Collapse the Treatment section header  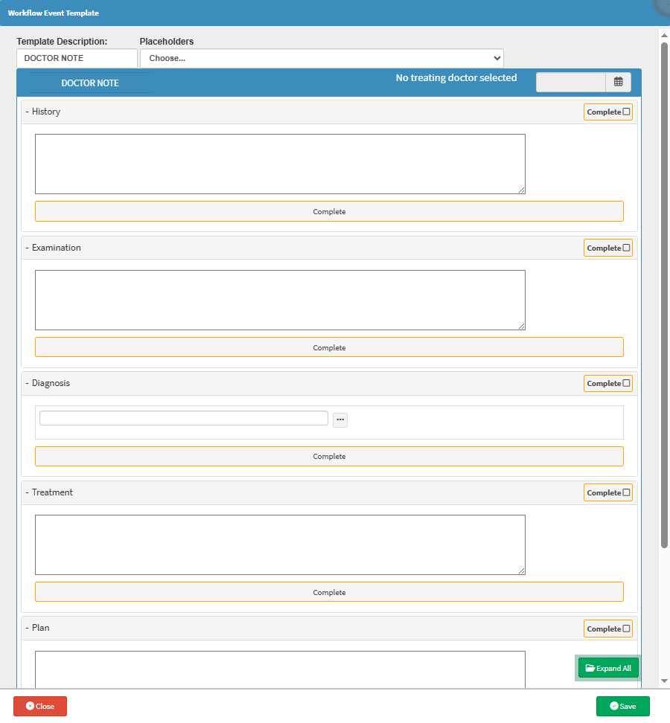(x=52, y=492)
